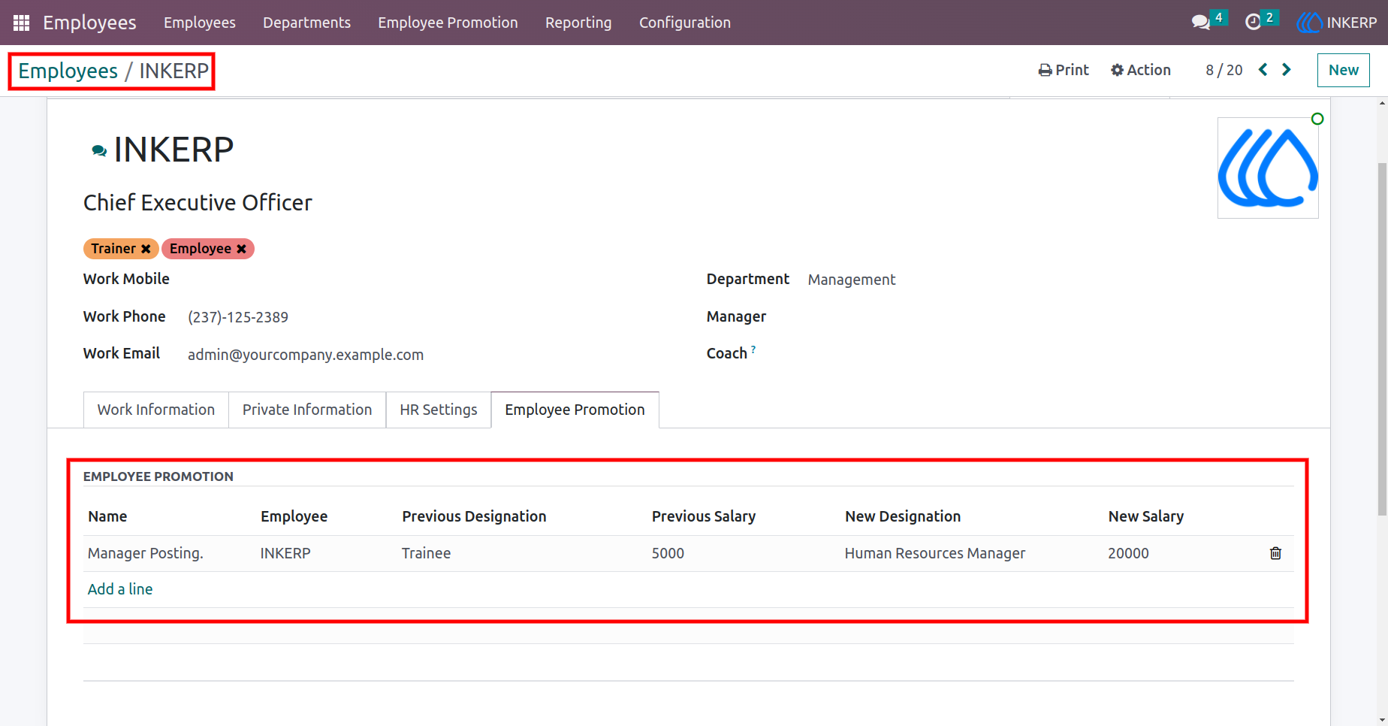Open the Reporting menu
This screenshot has height=726, width=1388.
coord(578,23)
